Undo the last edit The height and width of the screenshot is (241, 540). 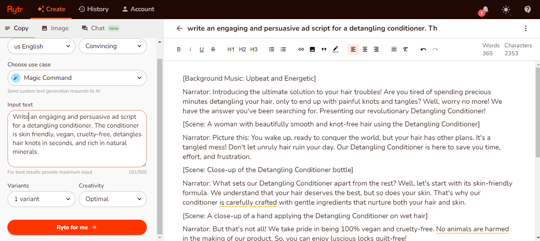[423, 49]
